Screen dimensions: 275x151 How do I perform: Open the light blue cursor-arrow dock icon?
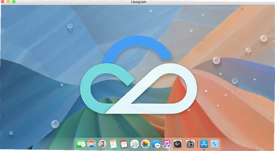pos(214,144)
